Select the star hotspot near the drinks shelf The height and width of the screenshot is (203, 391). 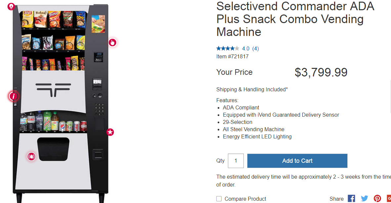110,132
